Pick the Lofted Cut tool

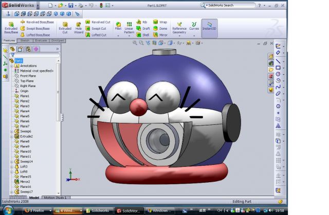click(96, 35)
